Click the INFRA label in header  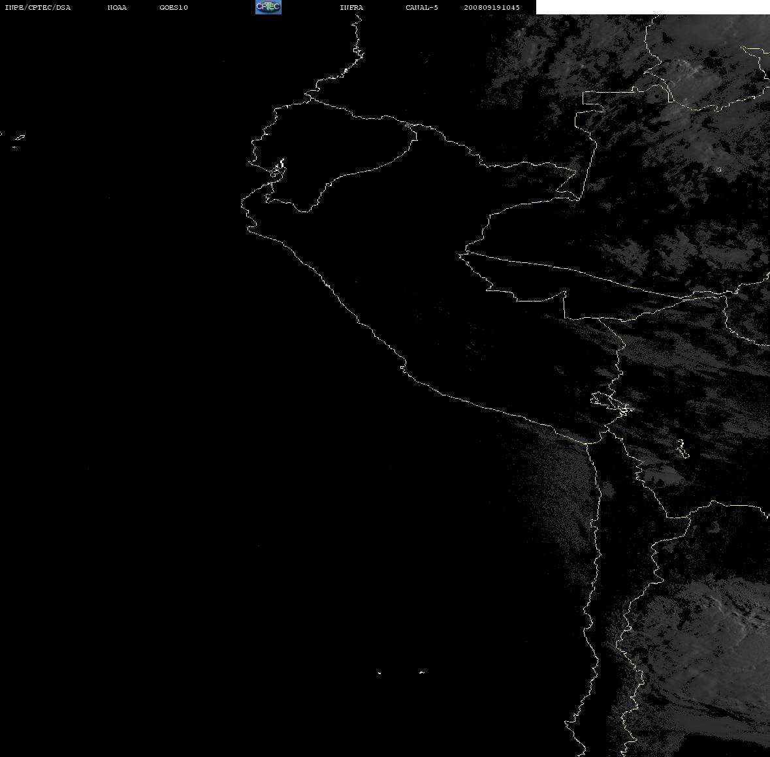point(351,7)
